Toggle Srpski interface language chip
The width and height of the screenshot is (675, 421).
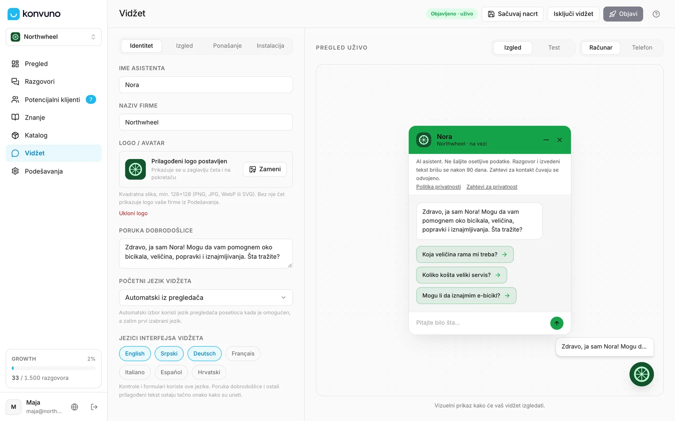tap(169, 354)
